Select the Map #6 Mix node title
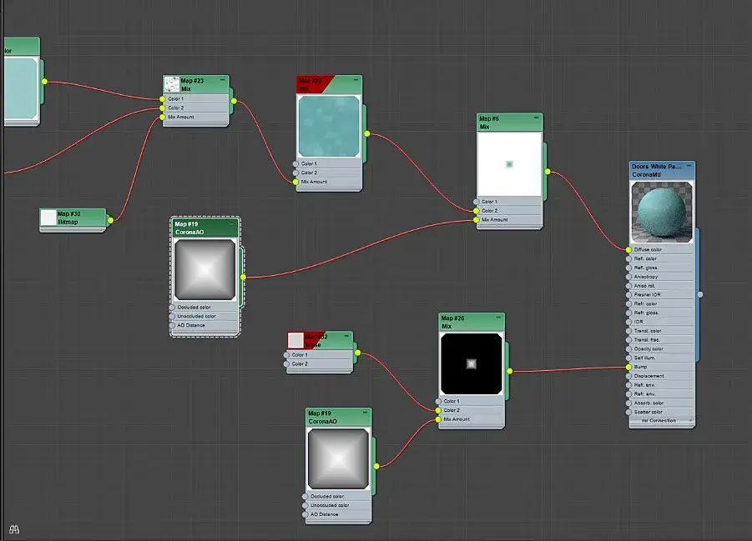Viewport: 752px width, 541px height. (x=489, y=123)
